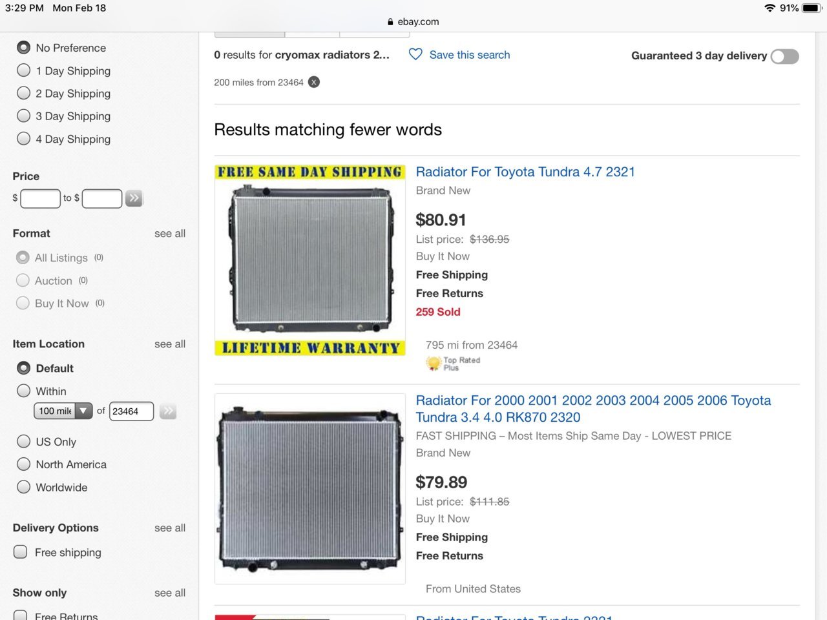Open the Lifetime Warranty radiator thumbnail

click(x=310, y=260)
